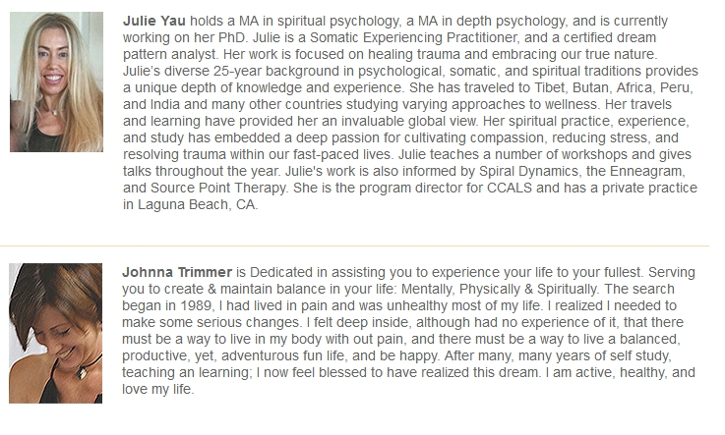This screenshot has height=435, width=725.
Task: Click the words Somatic Experiencing Practitioner
Action: (x=413, y=37)
